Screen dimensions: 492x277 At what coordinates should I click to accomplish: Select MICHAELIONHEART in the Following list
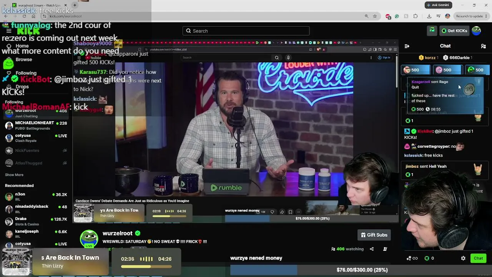[37, 125]
